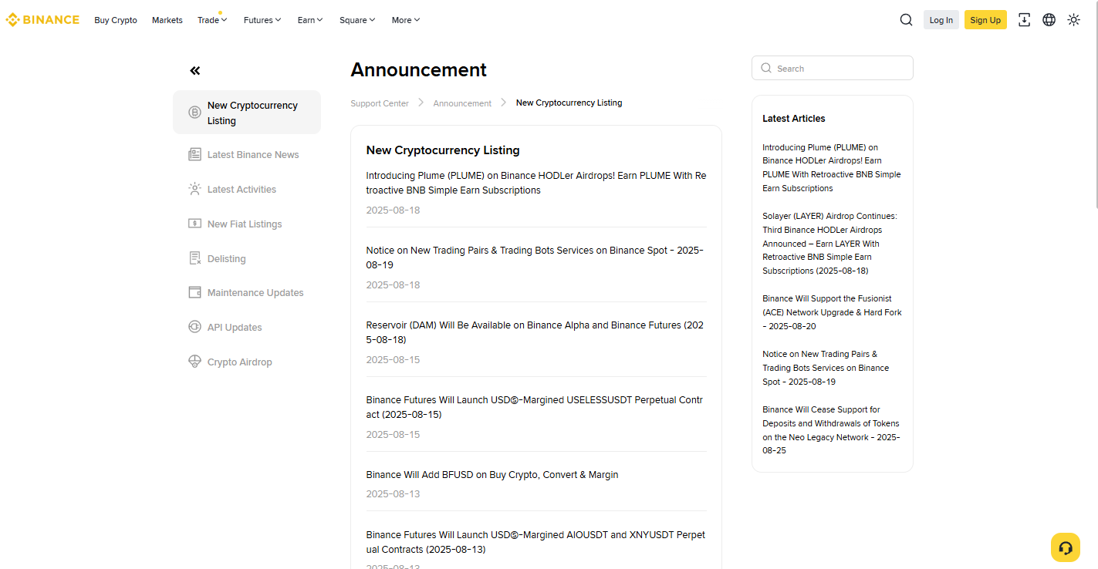Open the language globe icon

point(1049,20)
